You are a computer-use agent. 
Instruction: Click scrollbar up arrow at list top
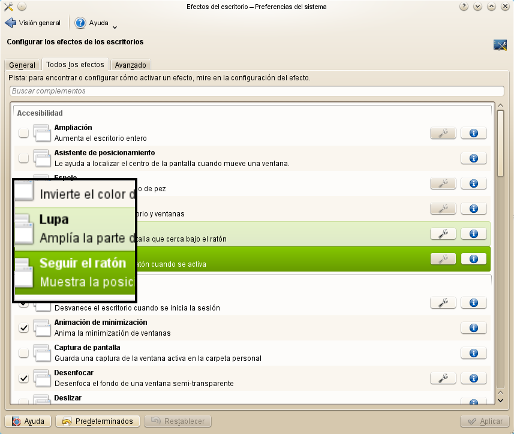(500, 106)
